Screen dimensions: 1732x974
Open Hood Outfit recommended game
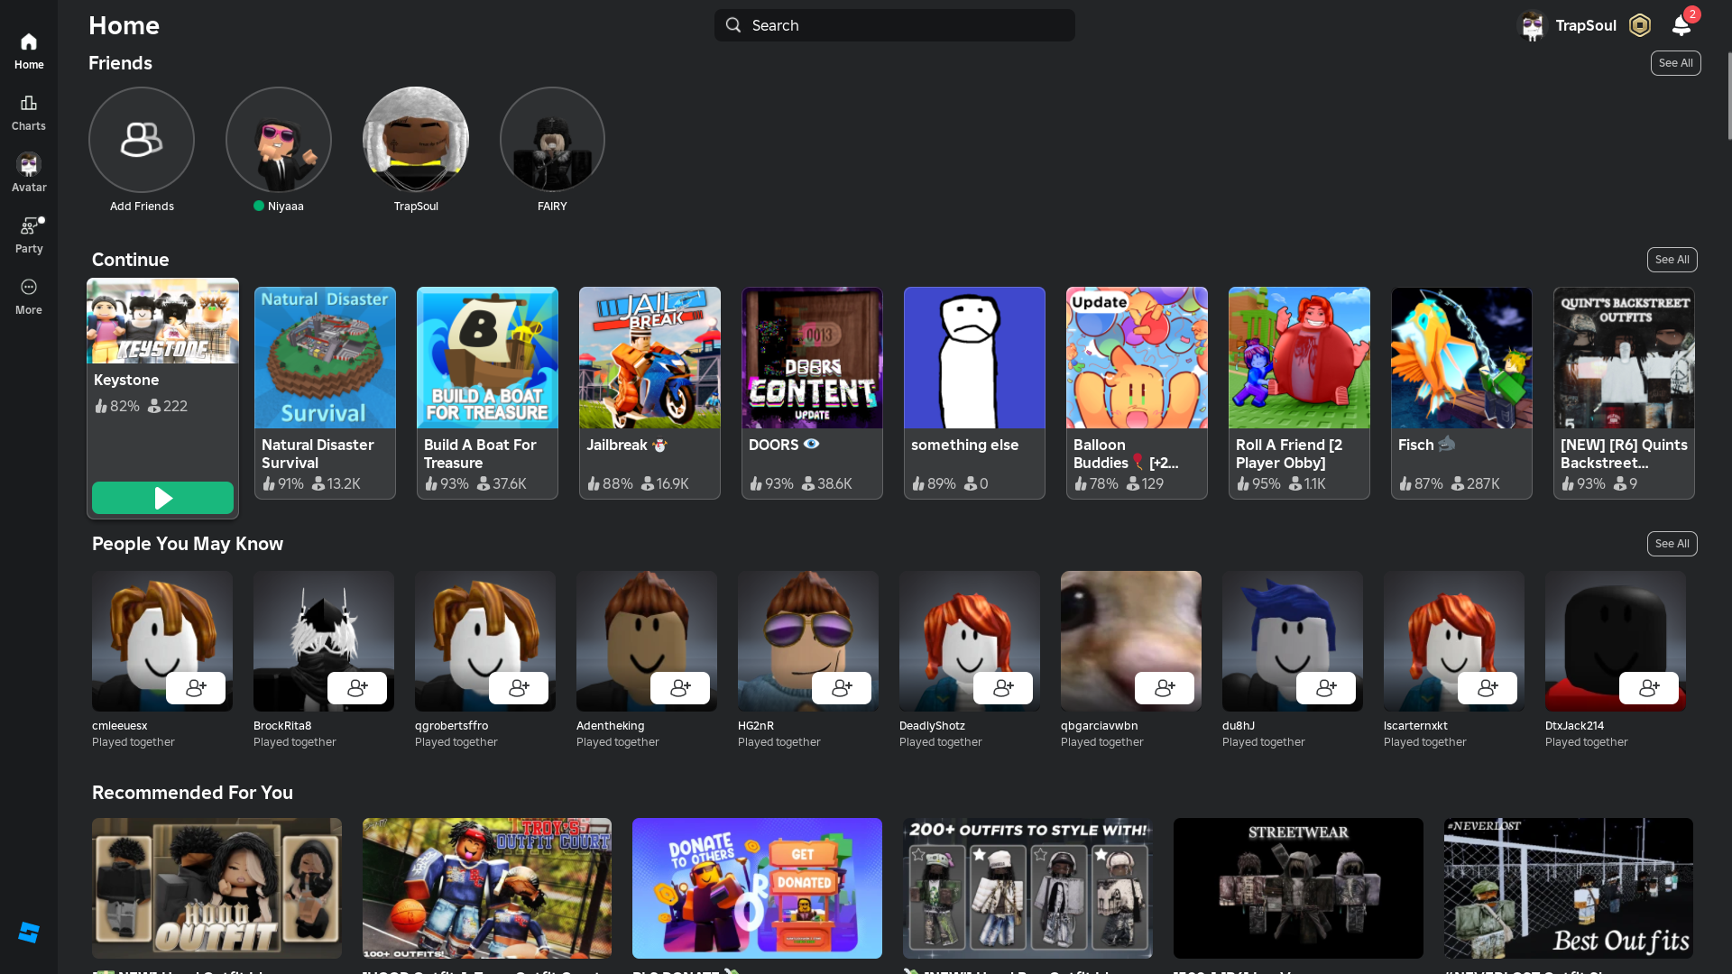click(216, 888)
